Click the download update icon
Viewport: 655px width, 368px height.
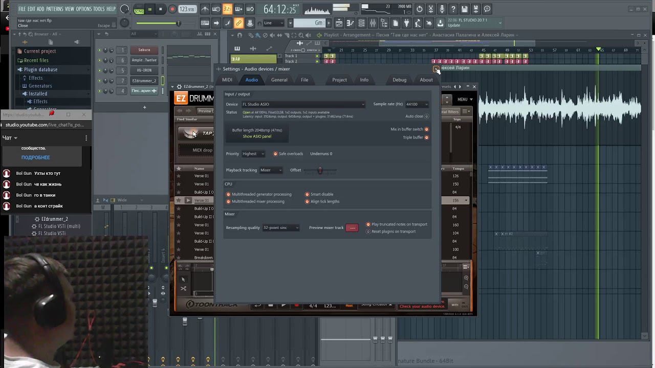[x=440, y=23]
